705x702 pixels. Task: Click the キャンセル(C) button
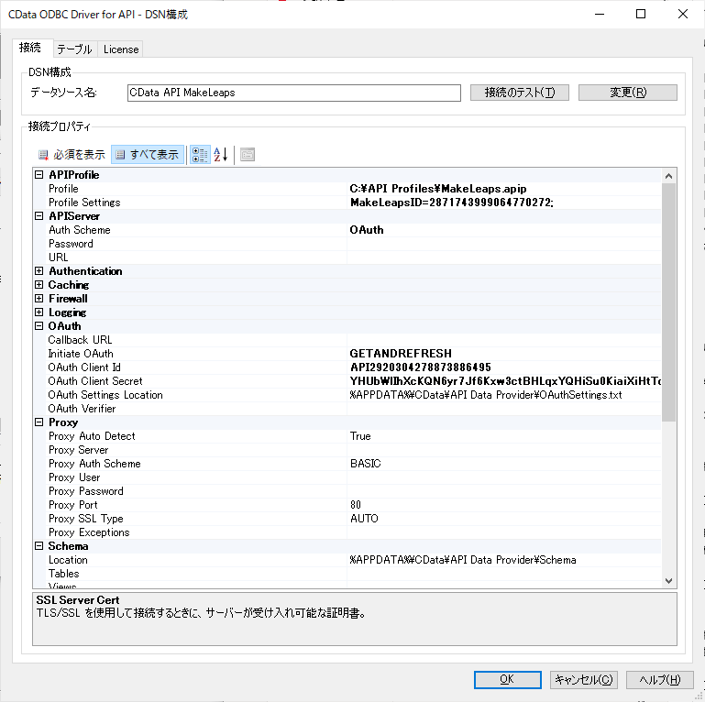[x=584, y=679]
